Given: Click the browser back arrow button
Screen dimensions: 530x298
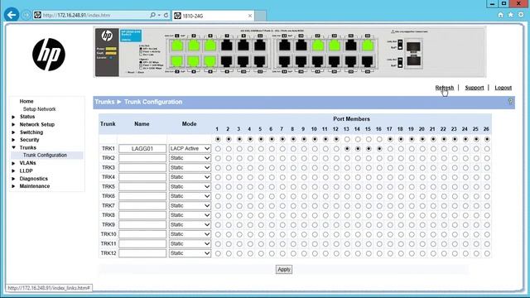Looking at the screenshot, I should pos(12,15).
